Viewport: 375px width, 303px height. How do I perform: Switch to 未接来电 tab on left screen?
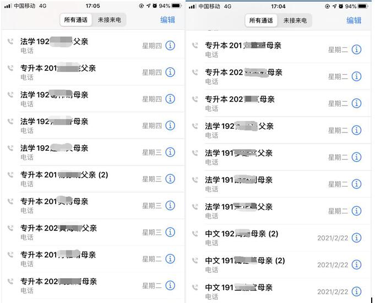point(109,20)
